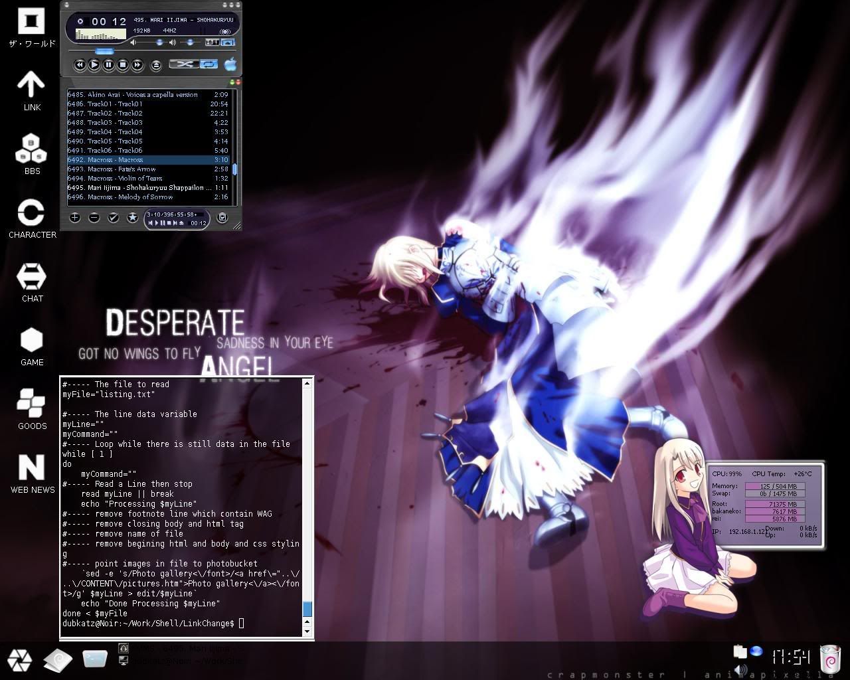Click the terminal command prompt cursor
Image resolution: width=850 pixels, height=680 pixels.
tap(242, 623)
